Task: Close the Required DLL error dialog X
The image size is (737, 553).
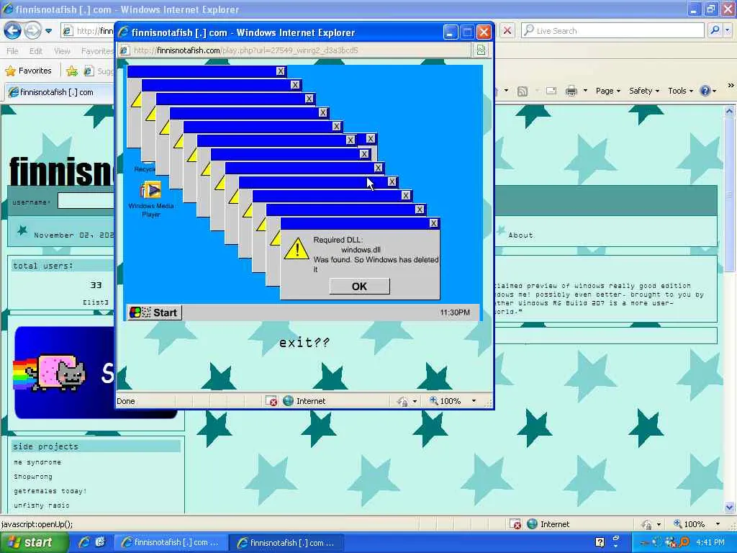Action: click(433, 223)
